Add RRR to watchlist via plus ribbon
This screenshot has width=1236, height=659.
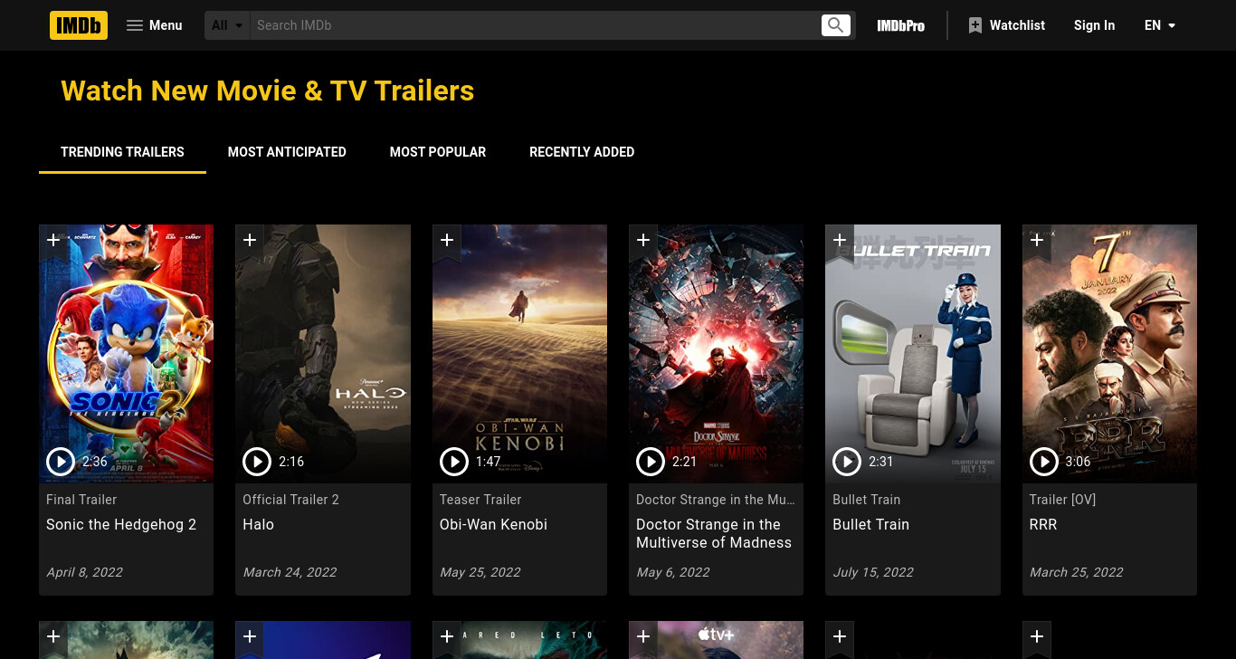(x=1037, y=242)
